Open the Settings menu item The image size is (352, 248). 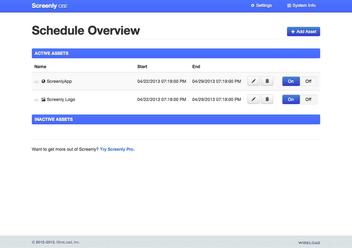tap(261, 6)
